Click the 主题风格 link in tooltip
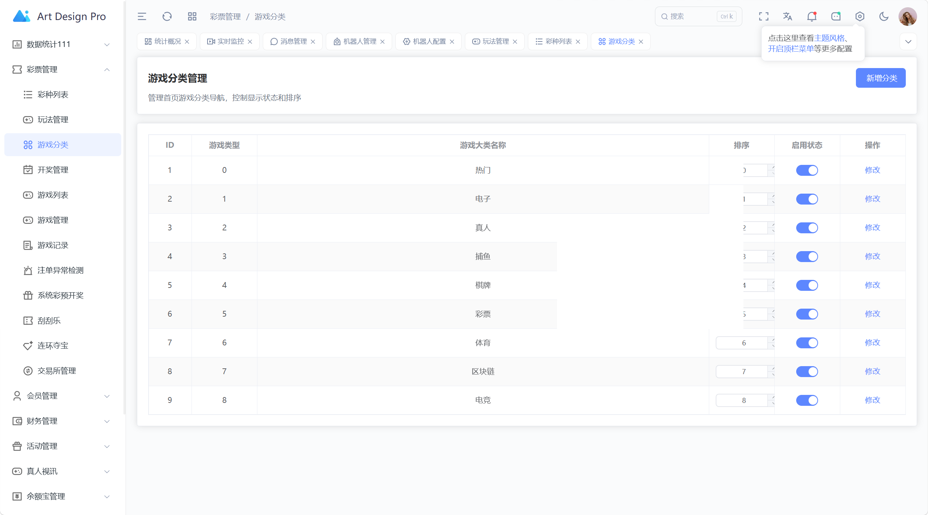The width and height of the screenshot is (928, 515). point(829,38)
